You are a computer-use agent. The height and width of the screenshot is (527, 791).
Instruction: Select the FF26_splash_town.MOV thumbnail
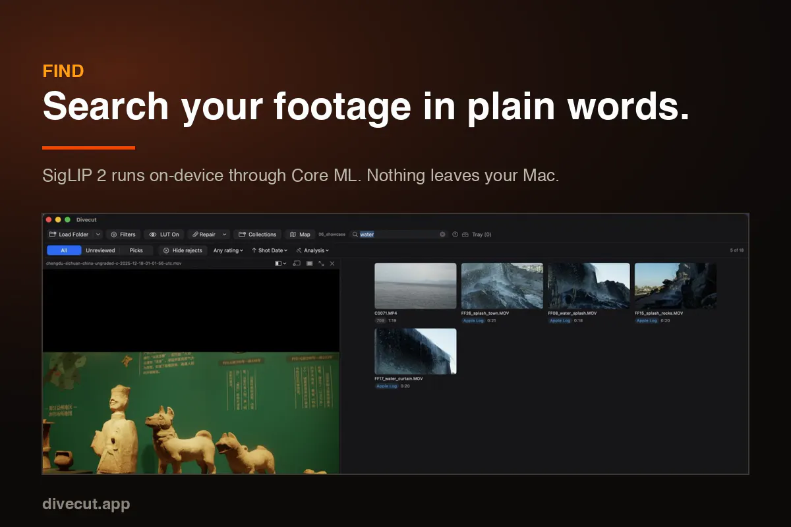(502, 286)
